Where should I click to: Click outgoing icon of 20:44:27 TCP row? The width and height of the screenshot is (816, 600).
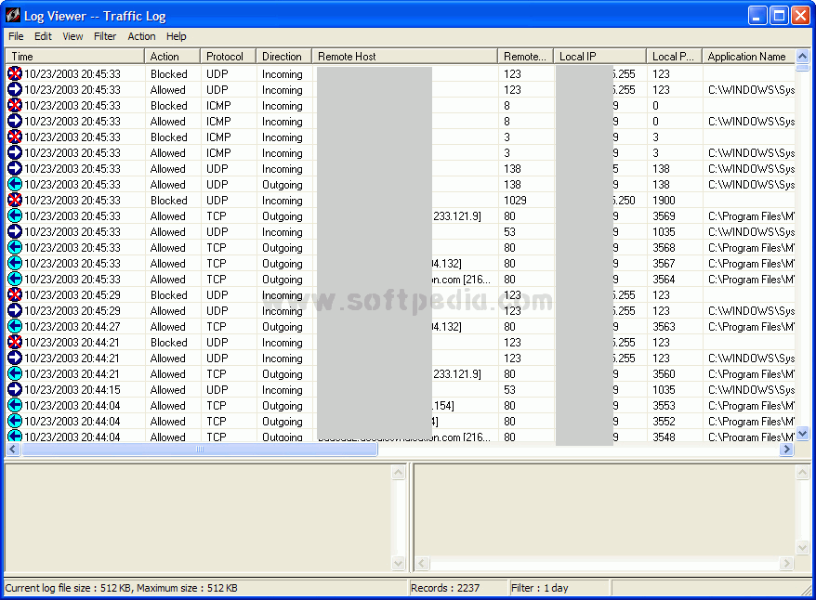click(15, 326)
